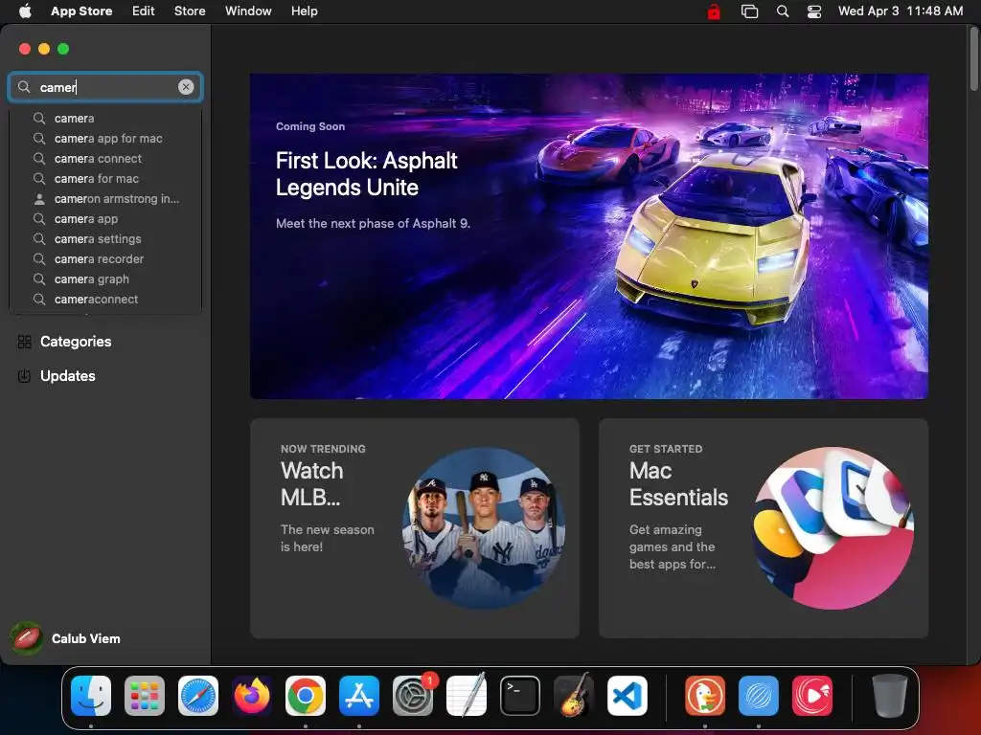Choose the 'cameraconnect' suggestion
Screen dimensions: 981x735
tap(105, 299)
